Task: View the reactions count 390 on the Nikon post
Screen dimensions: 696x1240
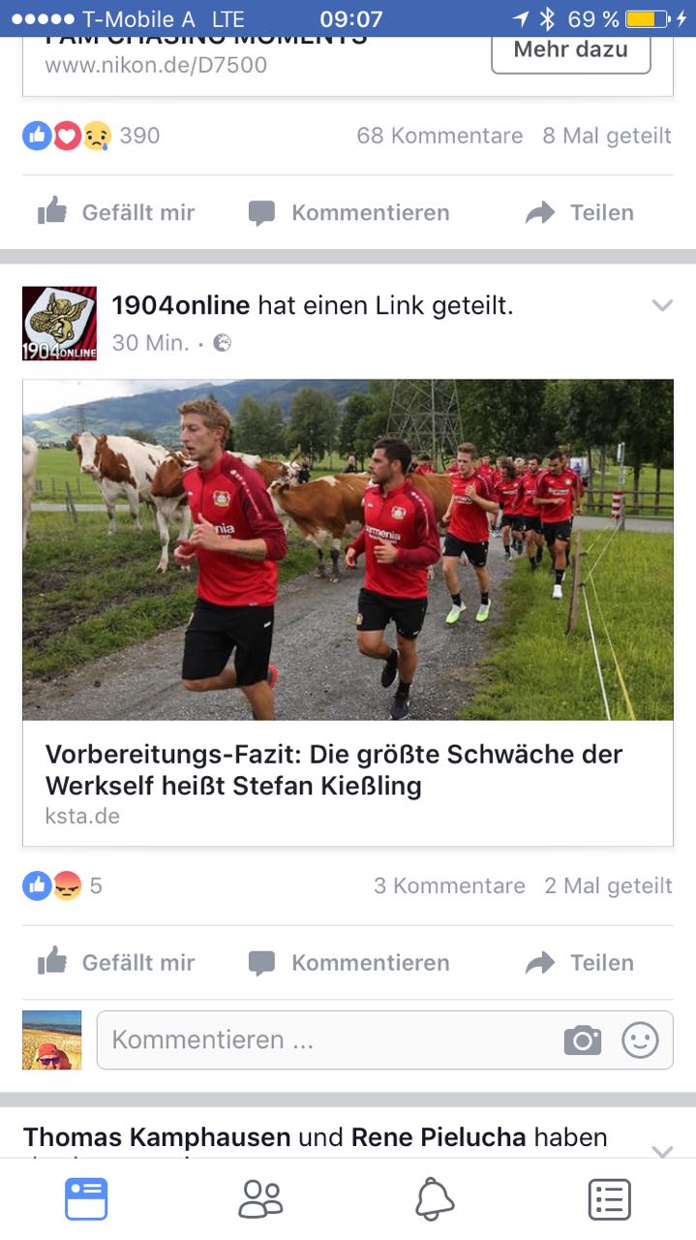Action: point(139,136)
